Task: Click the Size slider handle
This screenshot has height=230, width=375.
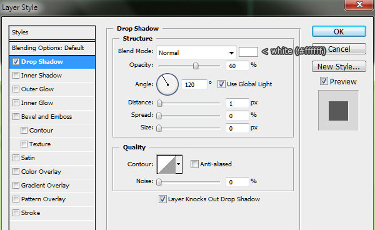Action: pos(159,128)
